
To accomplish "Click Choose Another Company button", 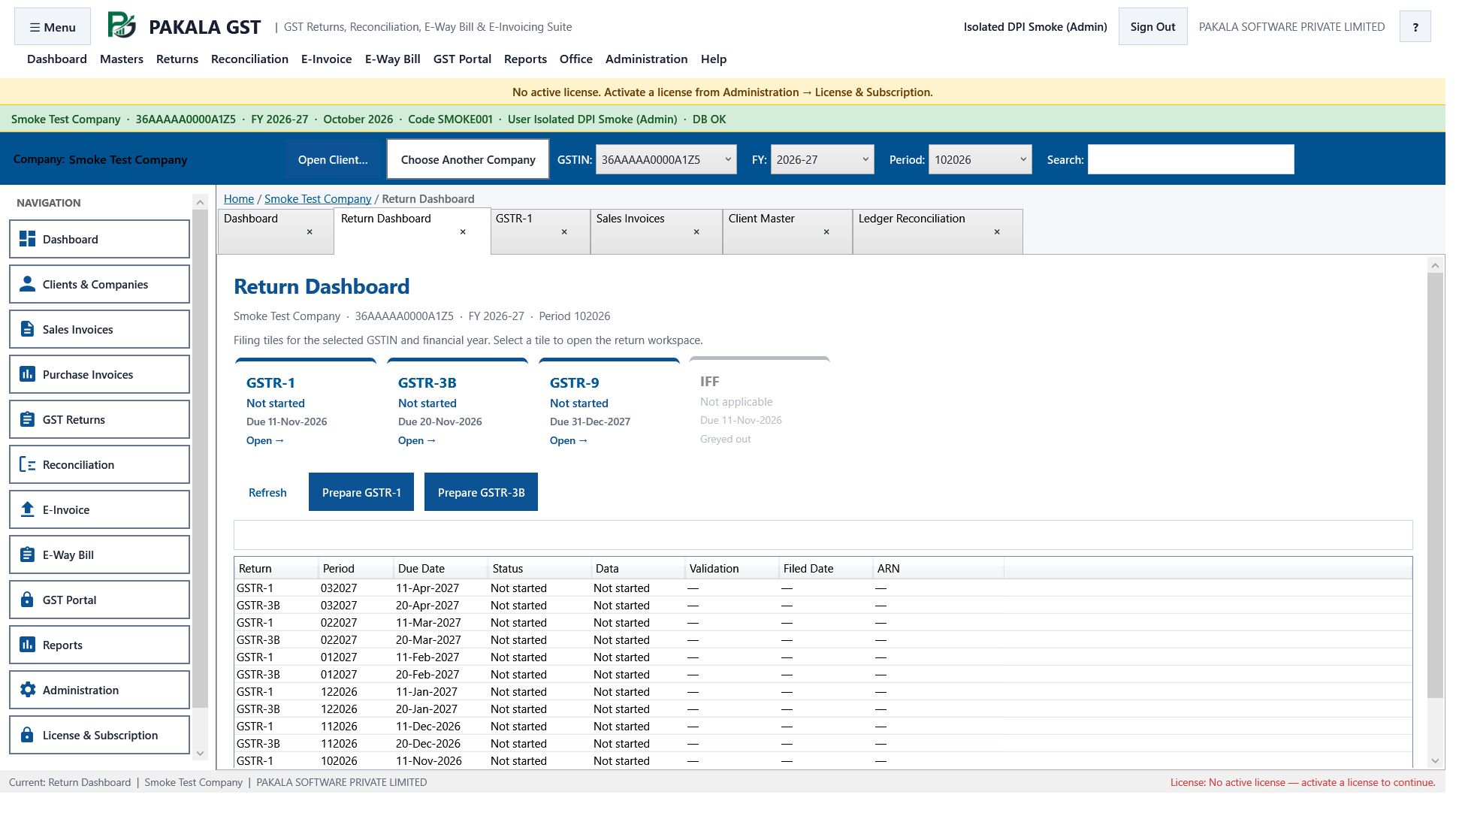I will tap(468, 159).
